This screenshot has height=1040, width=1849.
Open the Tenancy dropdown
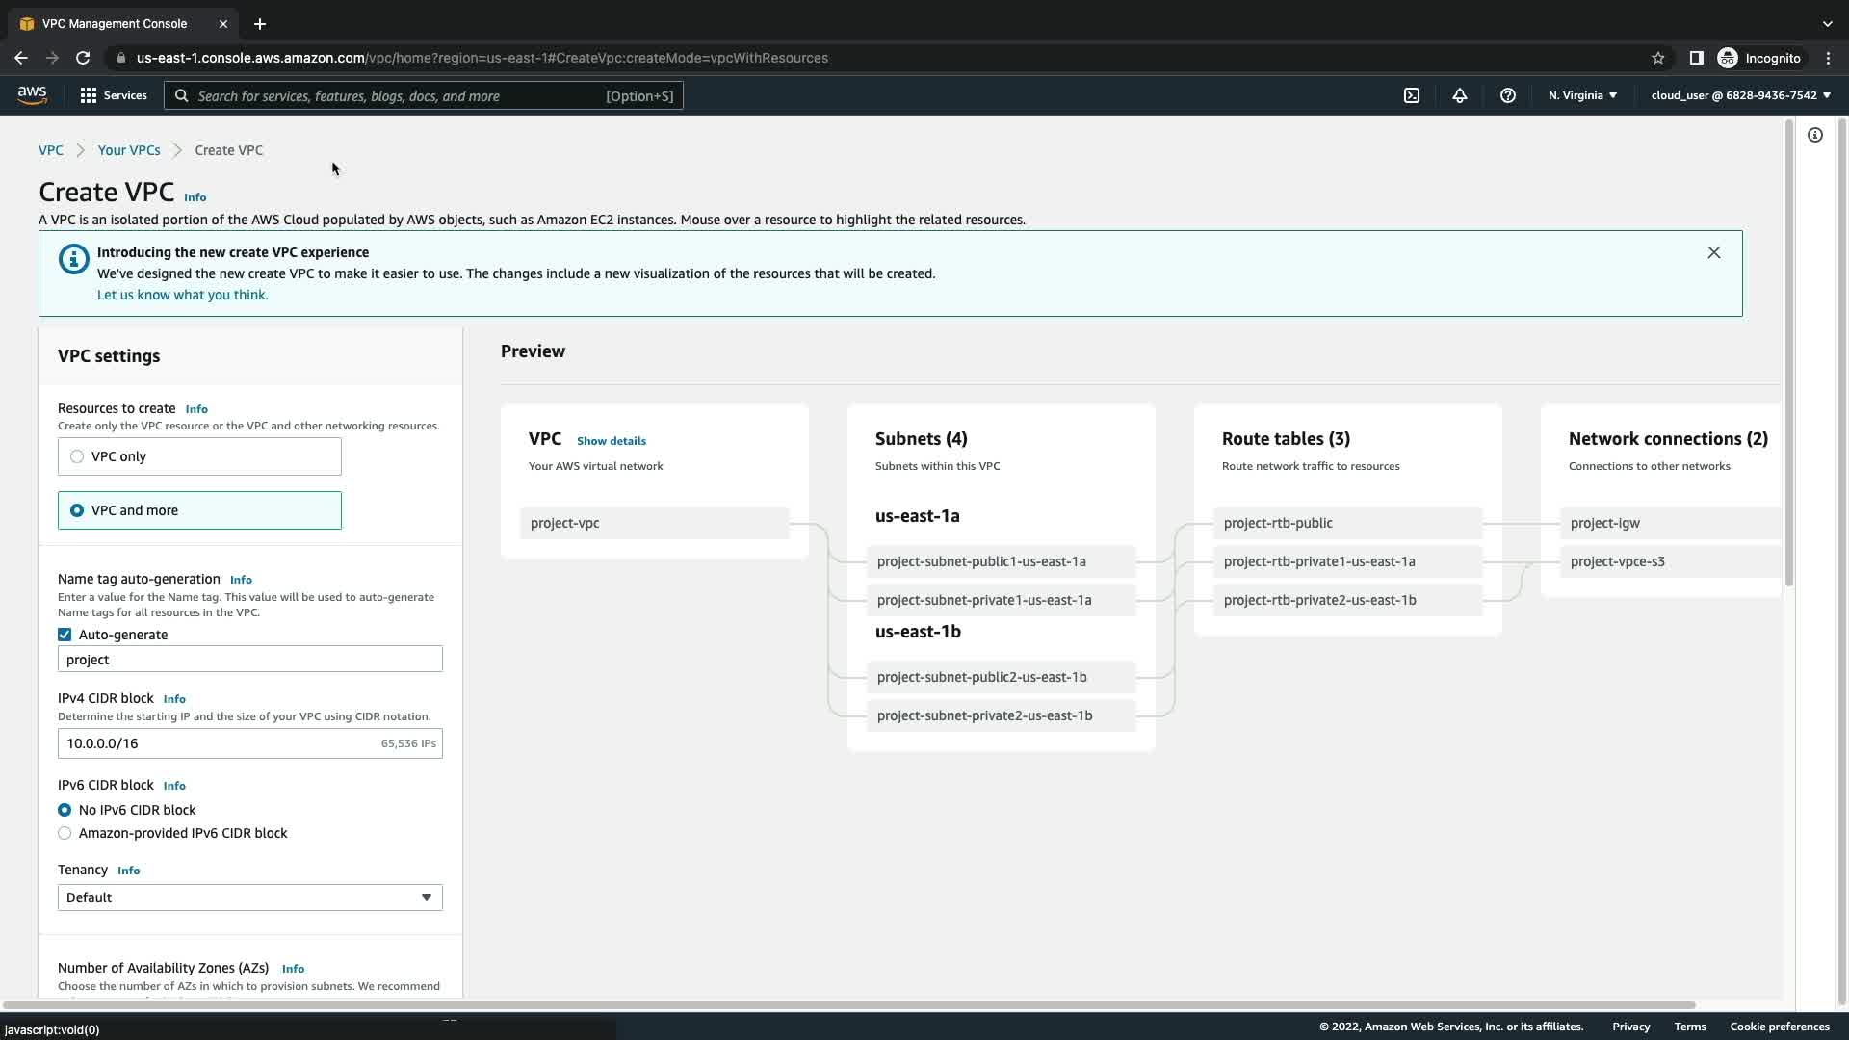(x=249, y=897)
